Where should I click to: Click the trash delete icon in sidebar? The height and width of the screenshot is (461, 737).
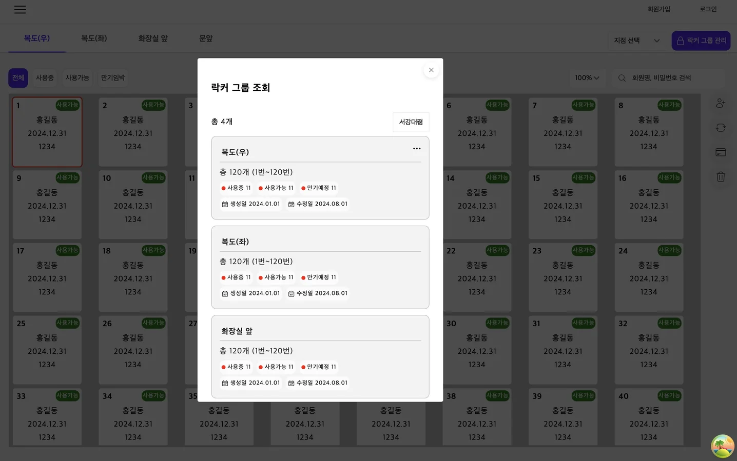[x=721, y=177]
